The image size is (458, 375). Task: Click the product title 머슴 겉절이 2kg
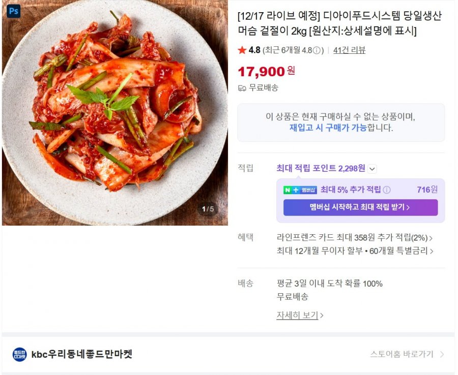pyautogui.click(x=272, y=31)
